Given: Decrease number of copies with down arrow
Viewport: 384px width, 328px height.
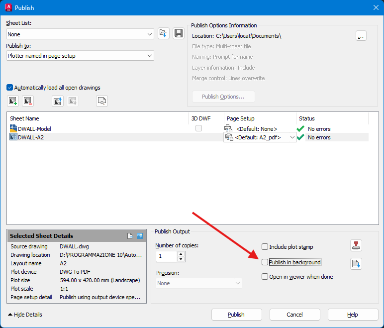Looking at the screenshot, I should pos(181,259).
